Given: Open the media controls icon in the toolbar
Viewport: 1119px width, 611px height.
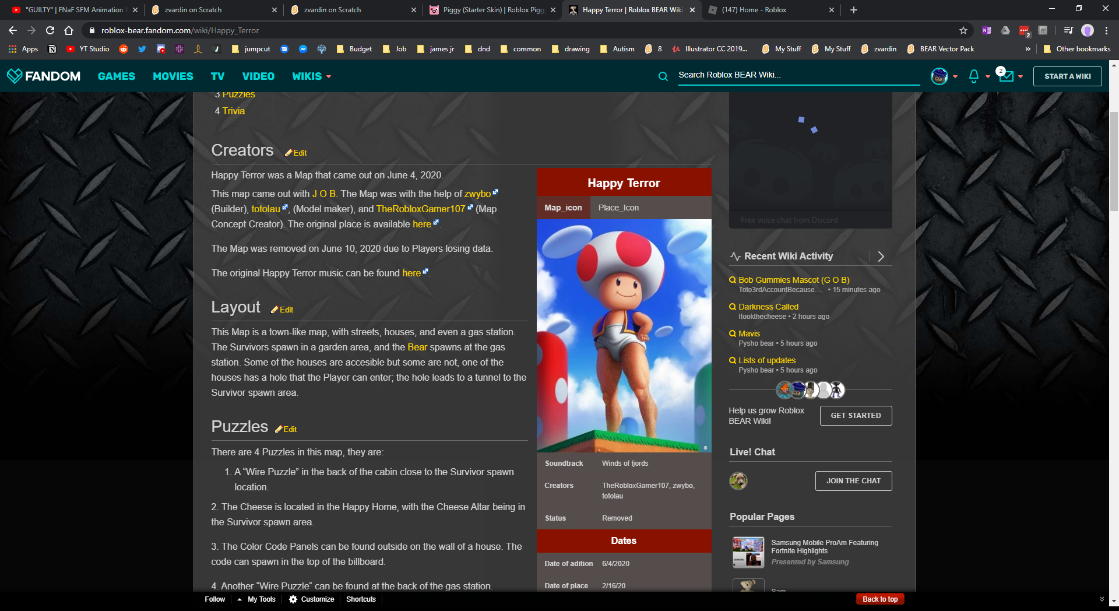Looking at the screenshot, I should [x=1068, y=30].
